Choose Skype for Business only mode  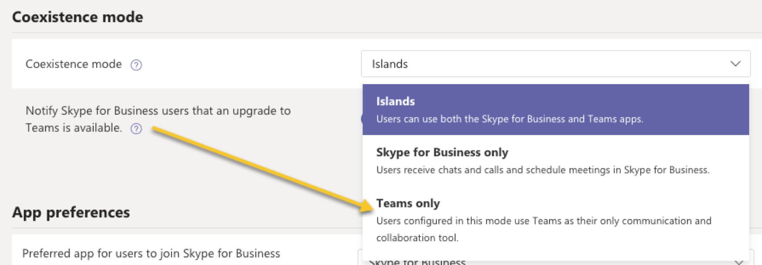tap(556, 161)
